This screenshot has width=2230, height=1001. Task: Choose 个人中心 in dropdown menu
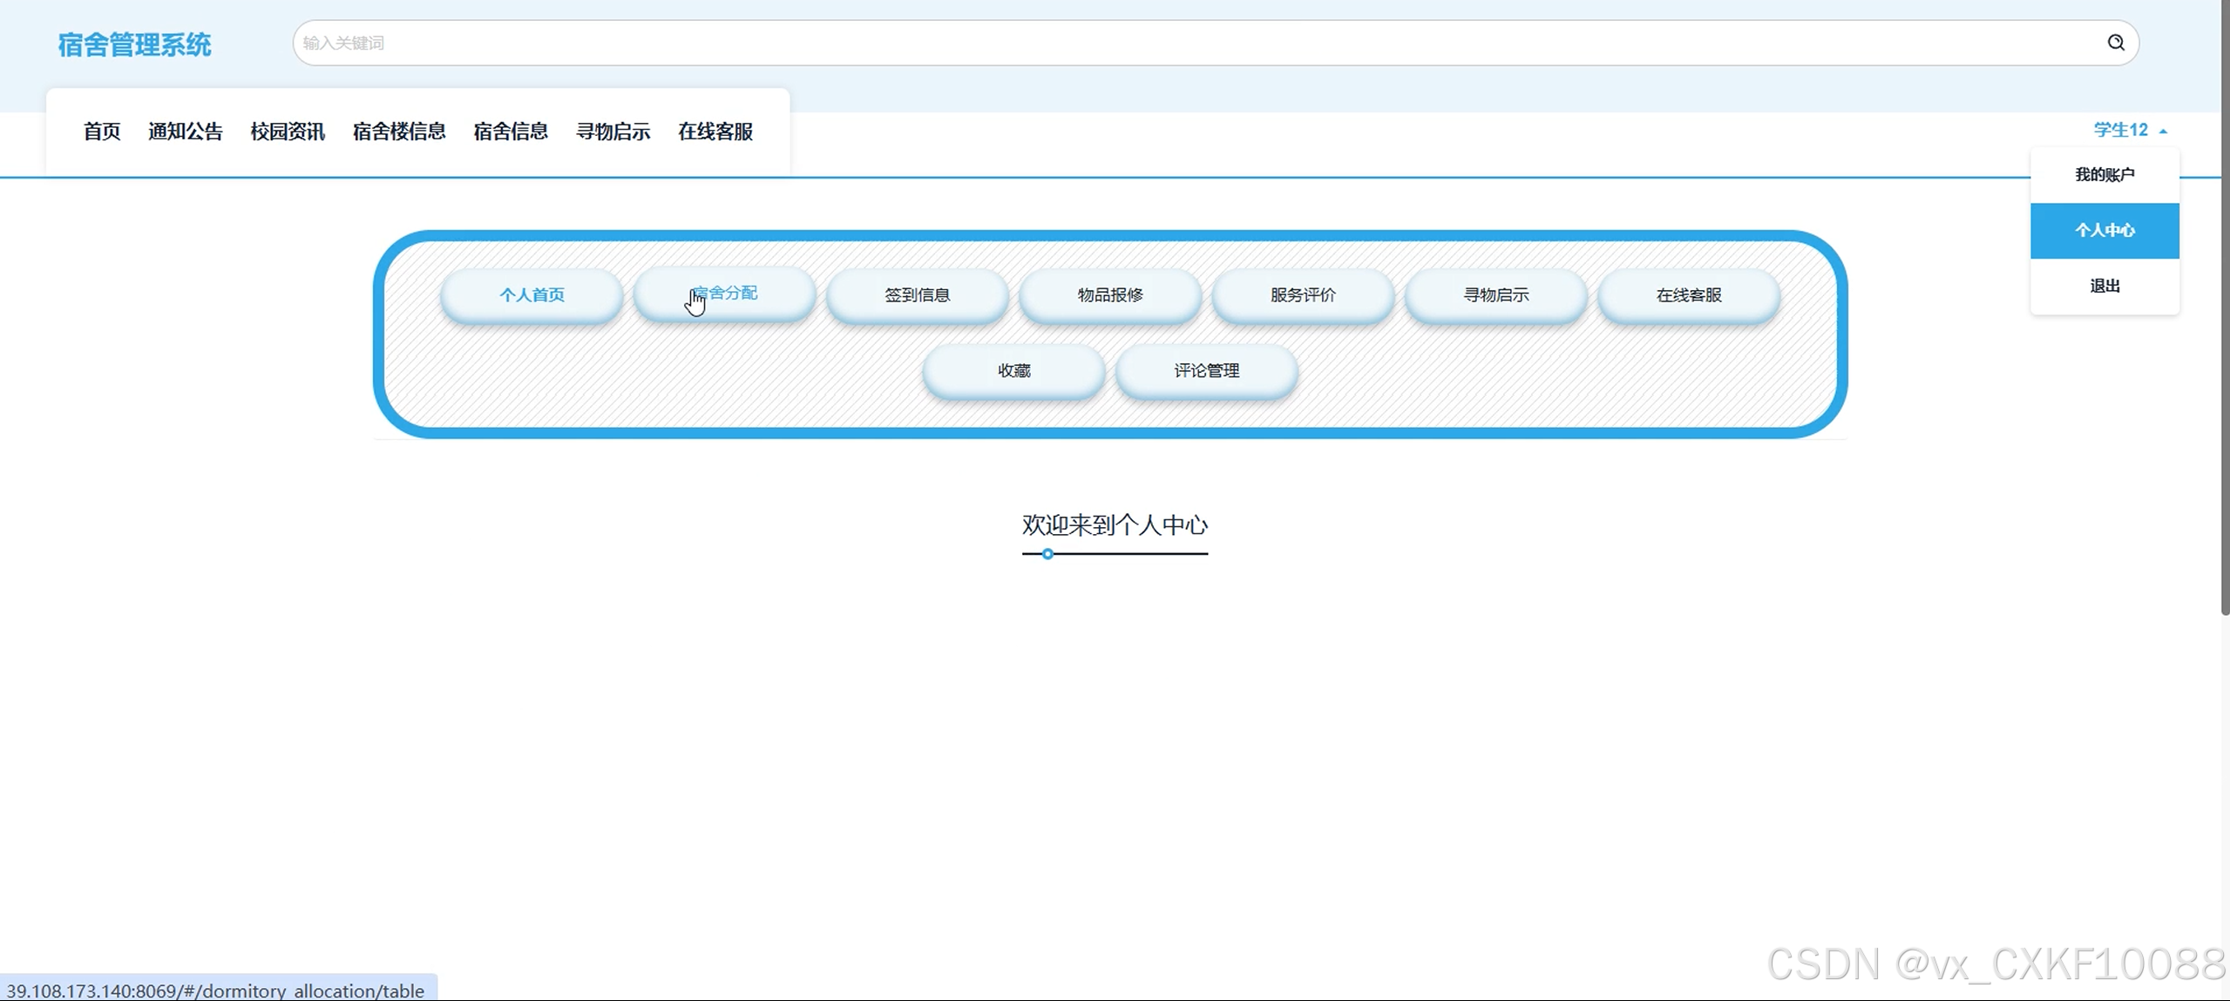coord(2104,231)
